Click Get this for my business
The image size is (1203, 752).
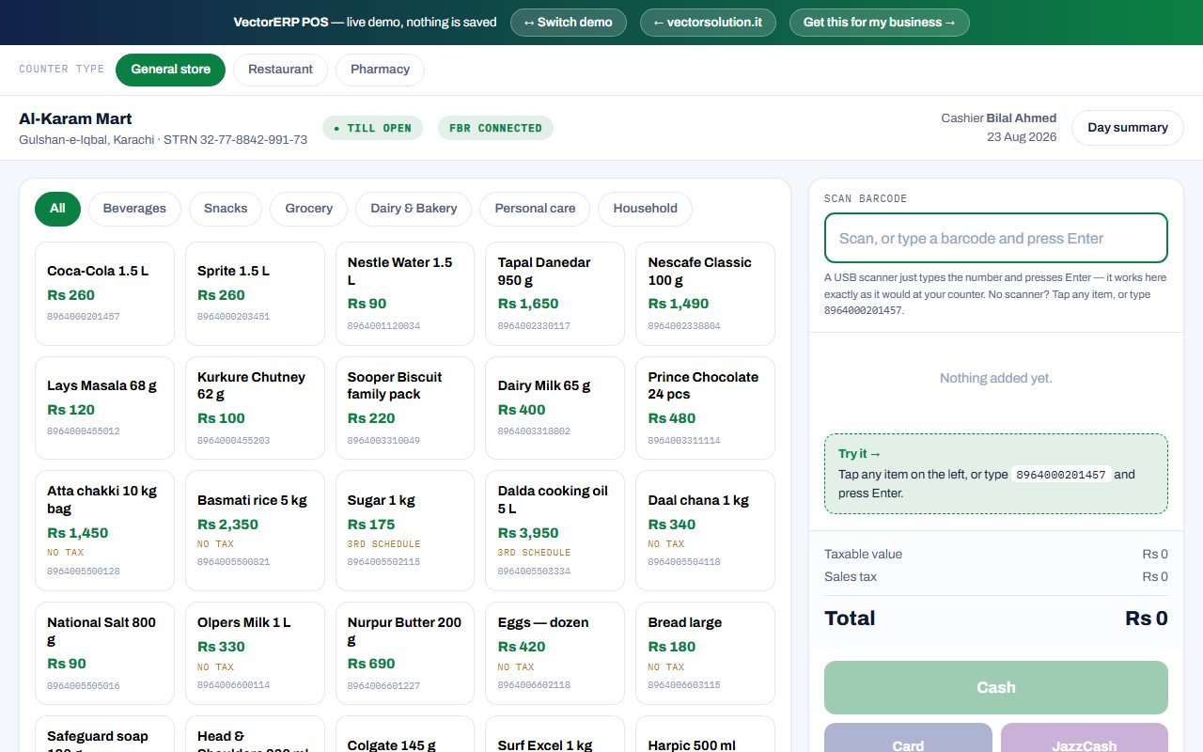[x=880, y=23]
